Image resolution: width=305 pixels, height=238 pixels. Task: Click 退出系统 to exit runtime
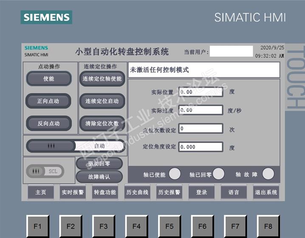tap(266, 192)
